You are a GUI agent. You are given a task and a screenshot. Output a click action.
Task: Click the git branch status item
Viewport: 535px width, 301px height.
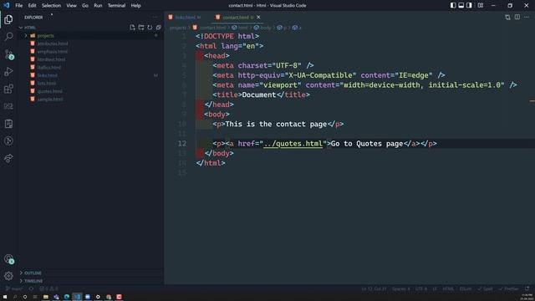point(14,288)
